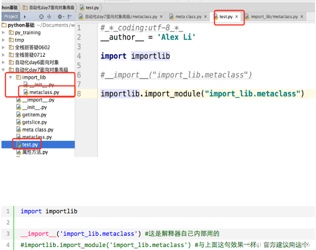Collapse the import_lib folder
The width and height of the screenshot is (316, 250).
tap(11, 77)
